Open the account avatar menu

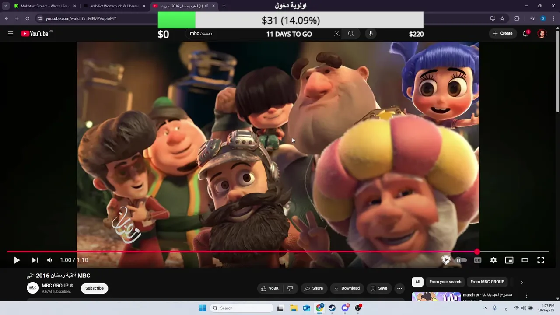pyautogui.click(x=542, y=34)
